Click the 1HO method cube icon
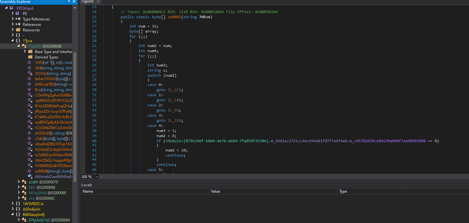This screenshot has height=223, width=469. click(x=29, y=62)
